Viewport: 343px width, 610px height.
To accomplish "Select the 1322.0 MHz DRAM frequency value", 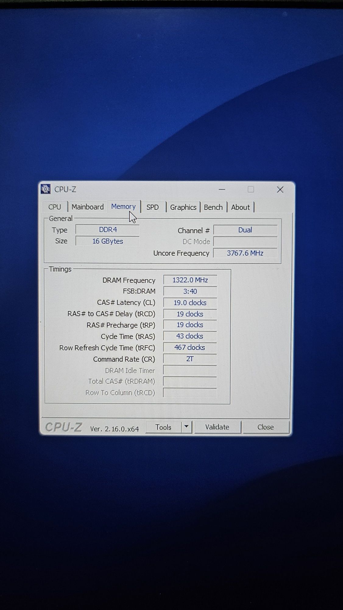I will point(190,280).
